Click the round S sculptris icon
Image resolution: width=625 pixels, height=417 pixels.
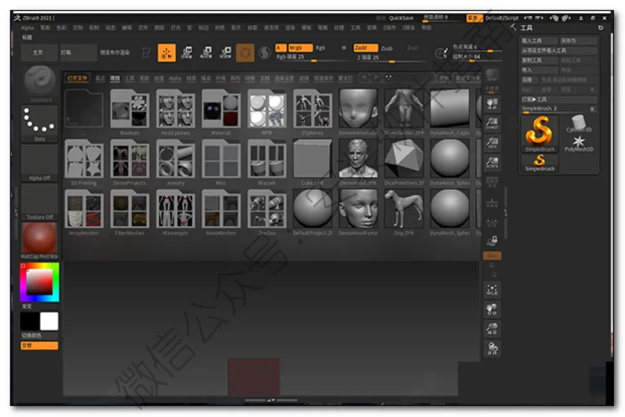pos(265,53)
